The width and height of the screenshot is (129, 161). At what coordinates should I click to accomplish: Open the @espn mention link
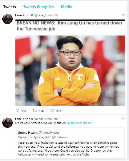click(88, 123)
